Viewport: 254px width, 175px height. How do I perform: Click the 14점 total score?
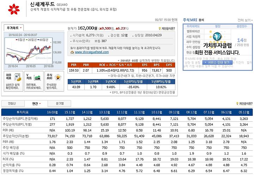[242, 40]
